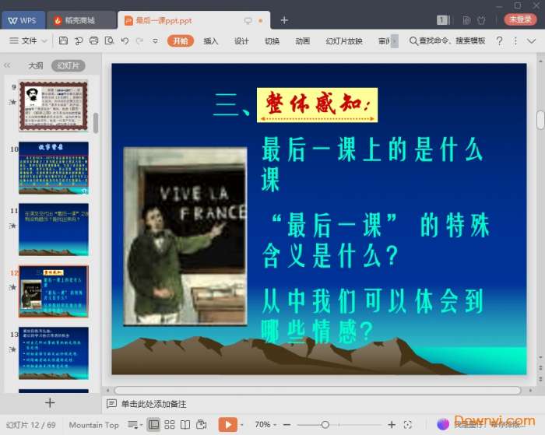Switch to slide sorter grid view

(169, 424)
